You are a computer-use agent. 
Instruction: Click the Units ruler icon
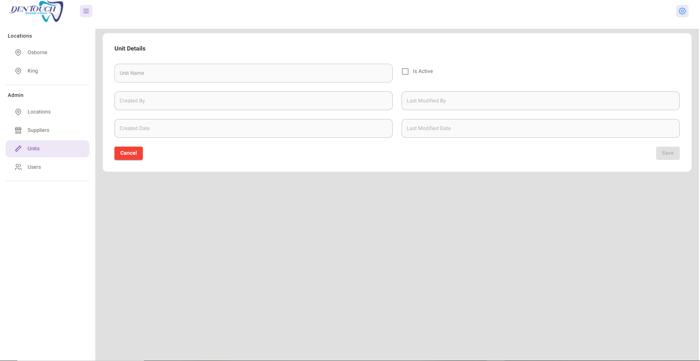(18, 149)
